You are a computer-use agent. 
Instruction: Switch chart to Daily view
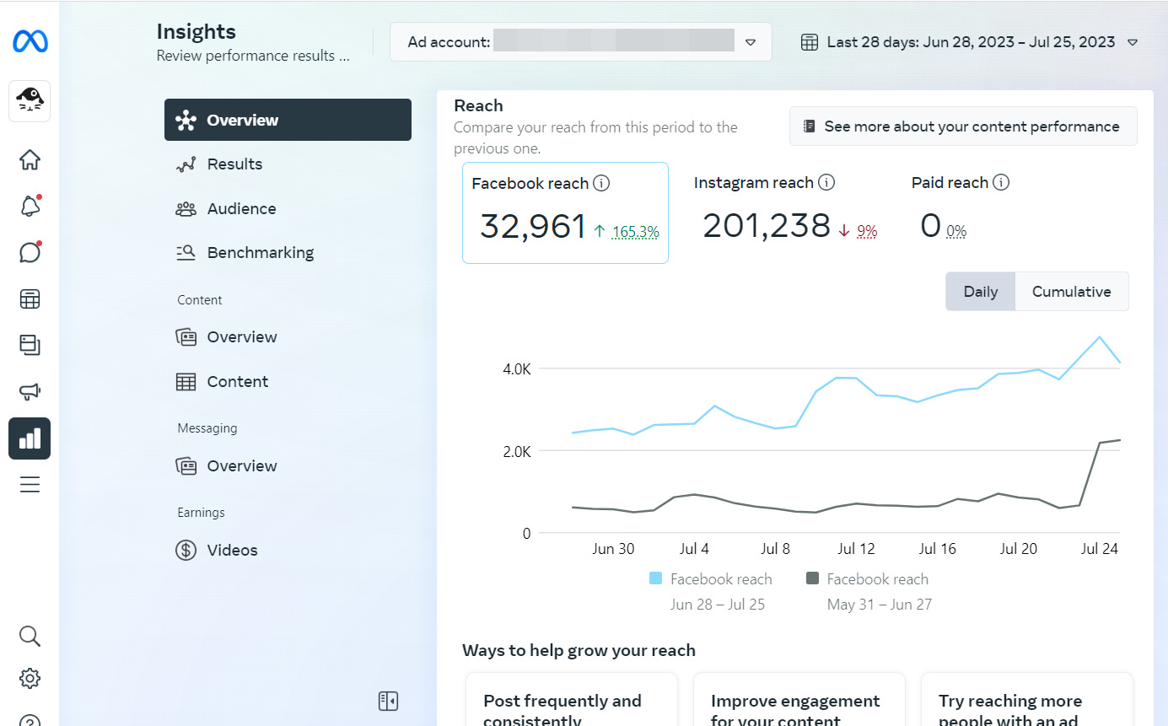tap(981, 292)
